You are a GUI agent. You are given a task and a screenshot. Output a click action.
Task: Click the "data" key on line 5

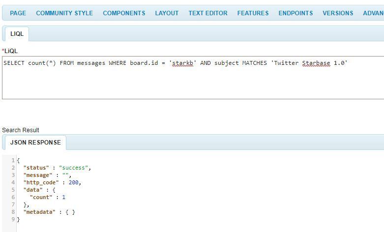coord(33,190)
